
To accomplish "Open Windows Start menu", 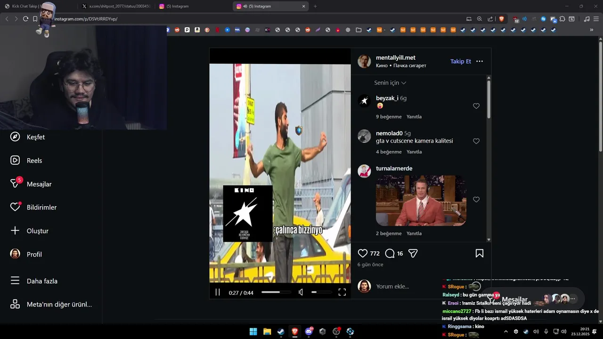I will (253, 331).
